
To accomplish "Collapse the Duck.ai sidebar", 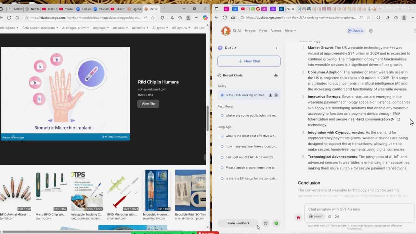I will (277, 48).
